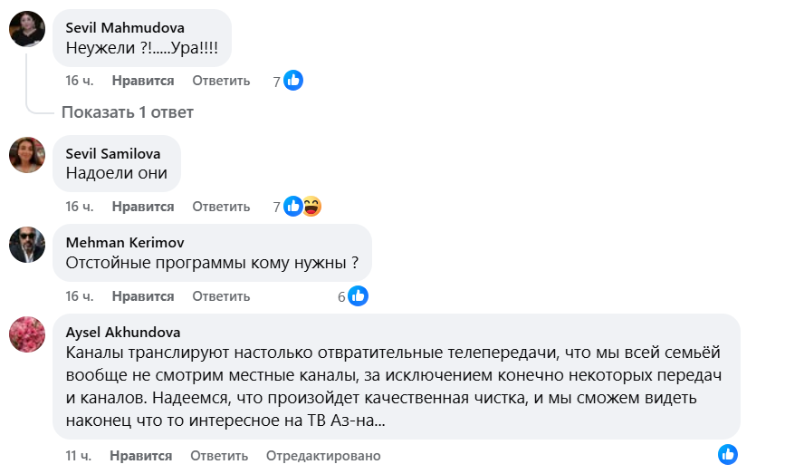The image size is (785, 474).
Task: Click like reaction icon on Mehman Kerimov's comment
Action: (358, 296)
